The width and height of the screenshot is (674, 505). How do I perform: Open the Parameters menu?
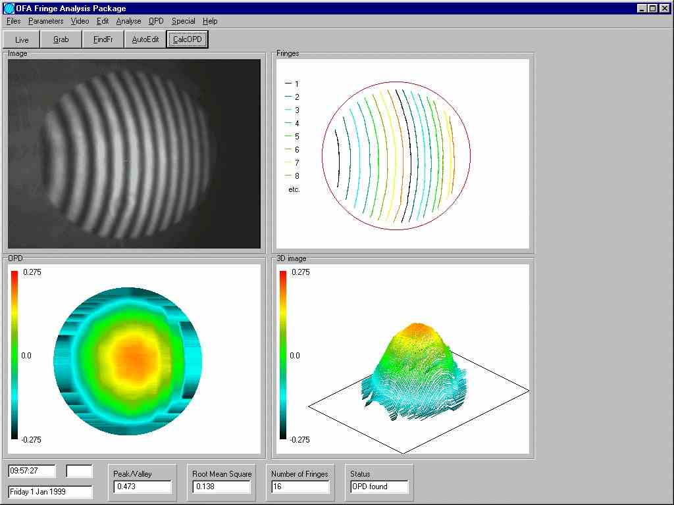[45, 21]
